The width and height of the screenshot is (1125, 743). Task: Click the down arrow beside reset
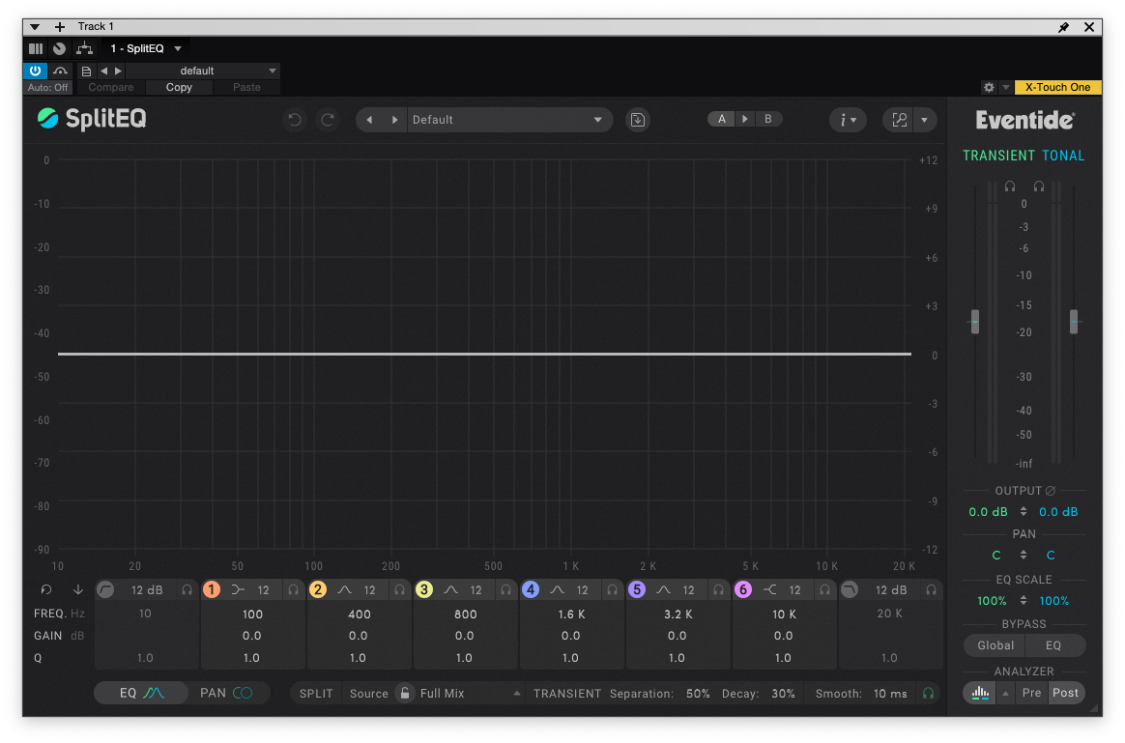coord(78,589)
